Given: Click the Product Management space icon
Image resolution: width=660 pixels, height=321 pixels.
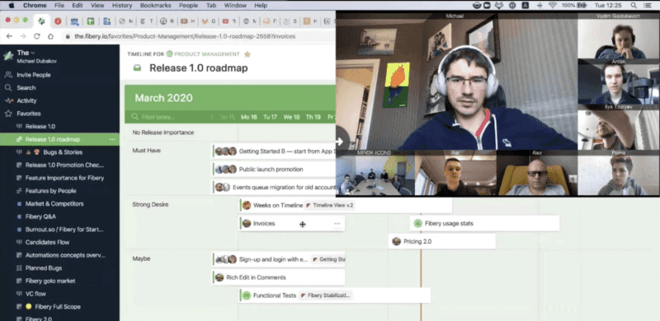Looking at the screenshot, I should 169,54.
